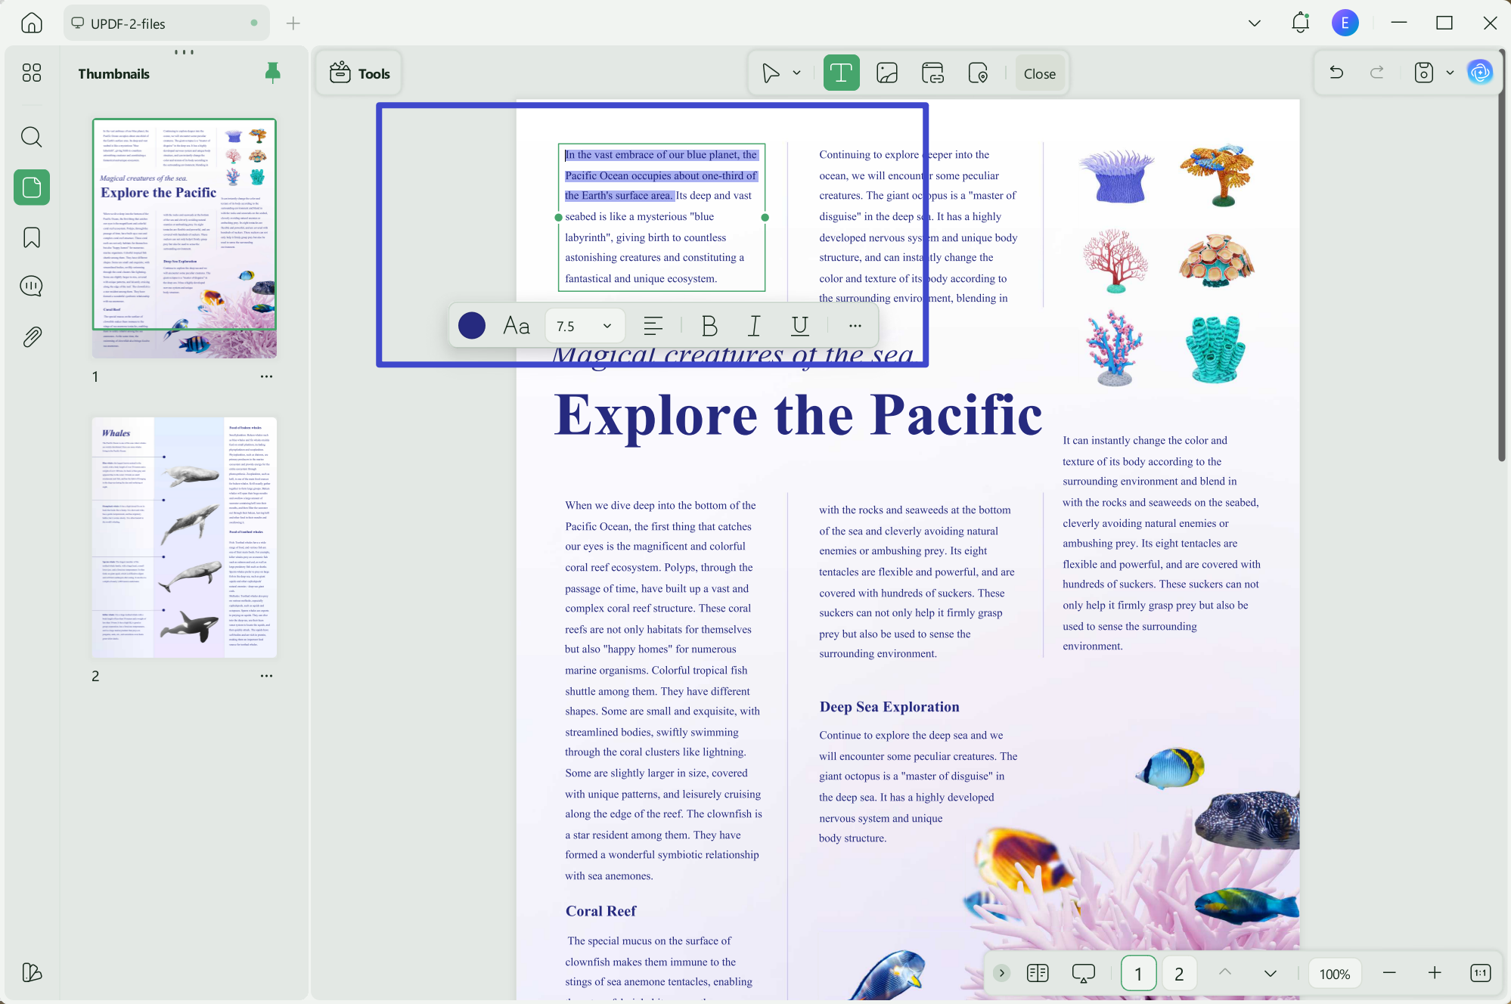This screenshot has height=1004, width=1511.
Task: Open the Attachments paperclip panel
Action: (32, 336)
